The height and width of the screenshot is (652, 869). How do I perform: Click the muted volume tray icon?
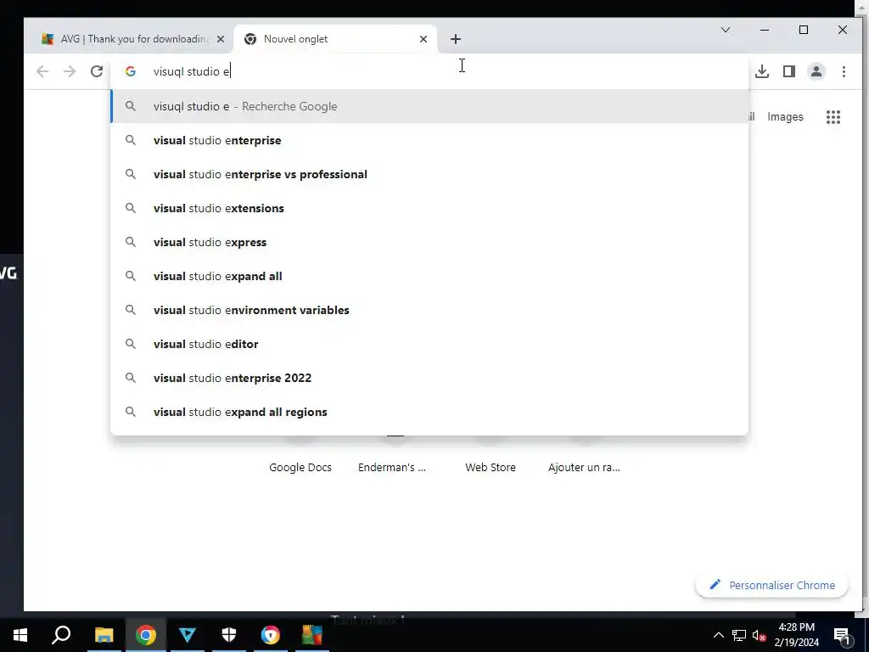tap(759, 635)
